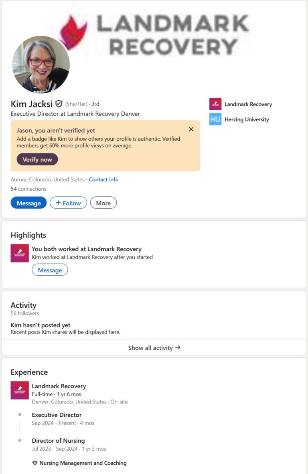
Task: Open Landmark Recovery company name in Experience
Action: point(59,386)
